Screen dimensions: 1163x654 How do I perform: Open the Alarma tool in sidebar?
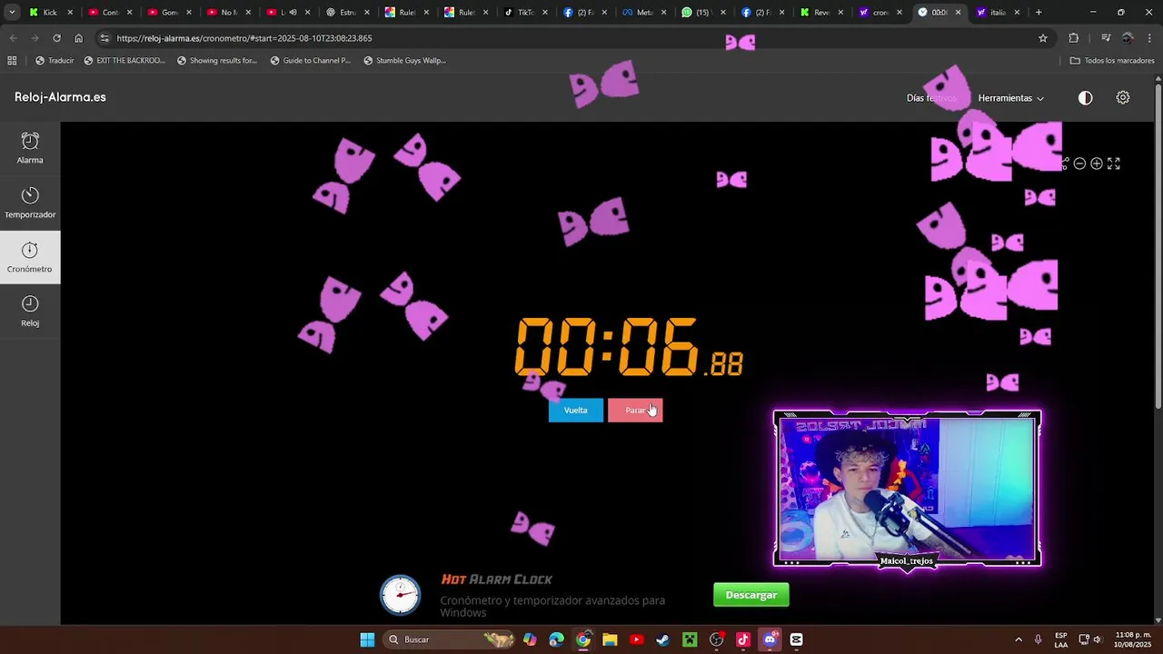click(x=30, y=148)
